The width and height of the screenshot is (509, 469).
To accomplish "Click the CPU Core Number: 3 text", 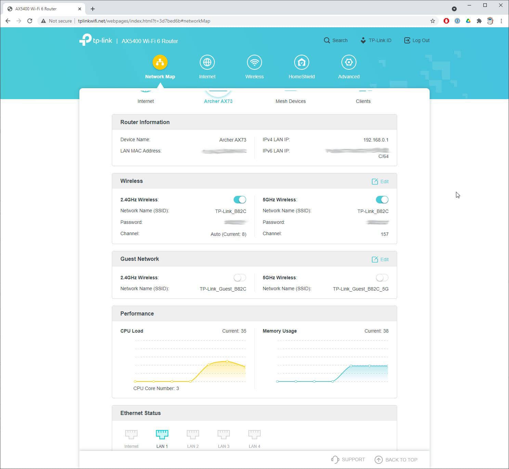I will 156,388.
